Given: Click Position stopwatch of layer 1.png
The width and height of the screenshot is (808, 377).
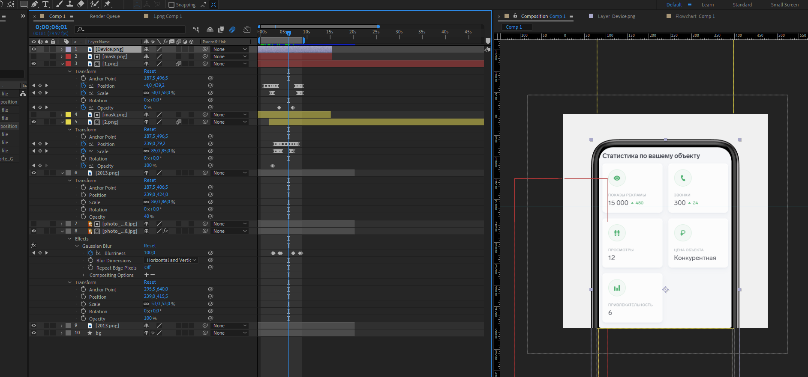Looking at the screenshot, I should pyautogui.click(x=84, y=86).
